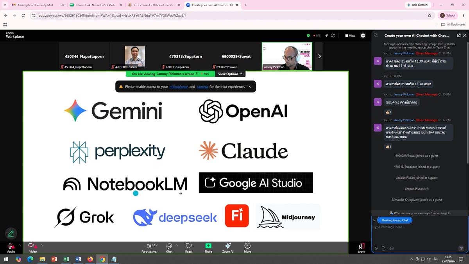This screenshot has width=469, height=264.
Task: View site information icon in address bar
Action: [x=34, y=16]
